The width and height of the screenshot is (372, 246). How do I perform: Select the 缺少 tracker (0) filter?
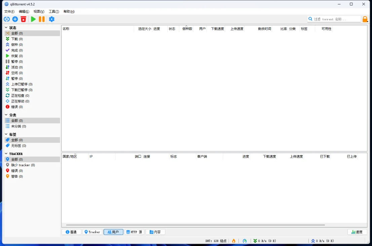pos(32,165)
